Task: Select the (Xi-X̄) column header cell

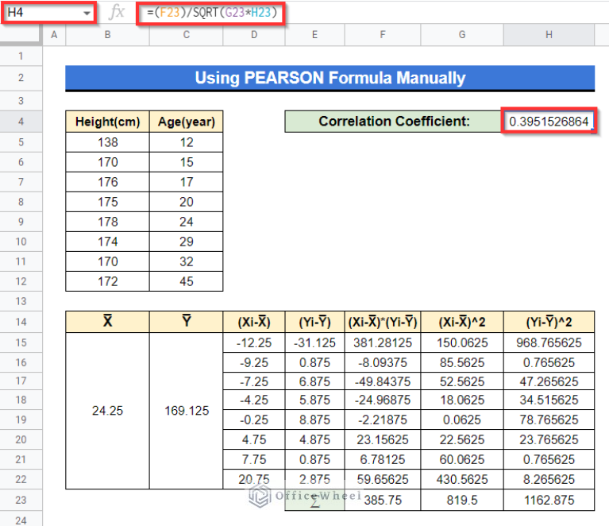Action: pos(254,322)
